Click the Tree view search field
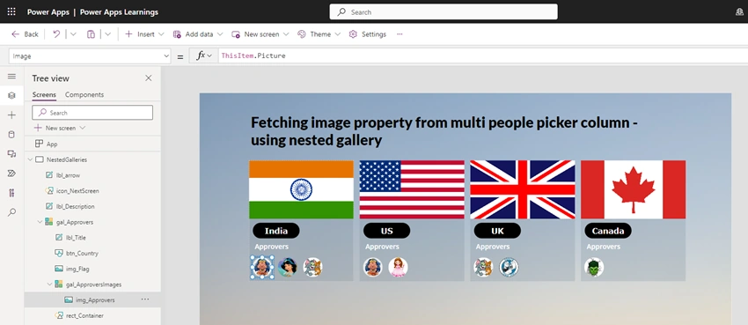The width and height of the screenshot is (748, 325). (x=92, y=113)
